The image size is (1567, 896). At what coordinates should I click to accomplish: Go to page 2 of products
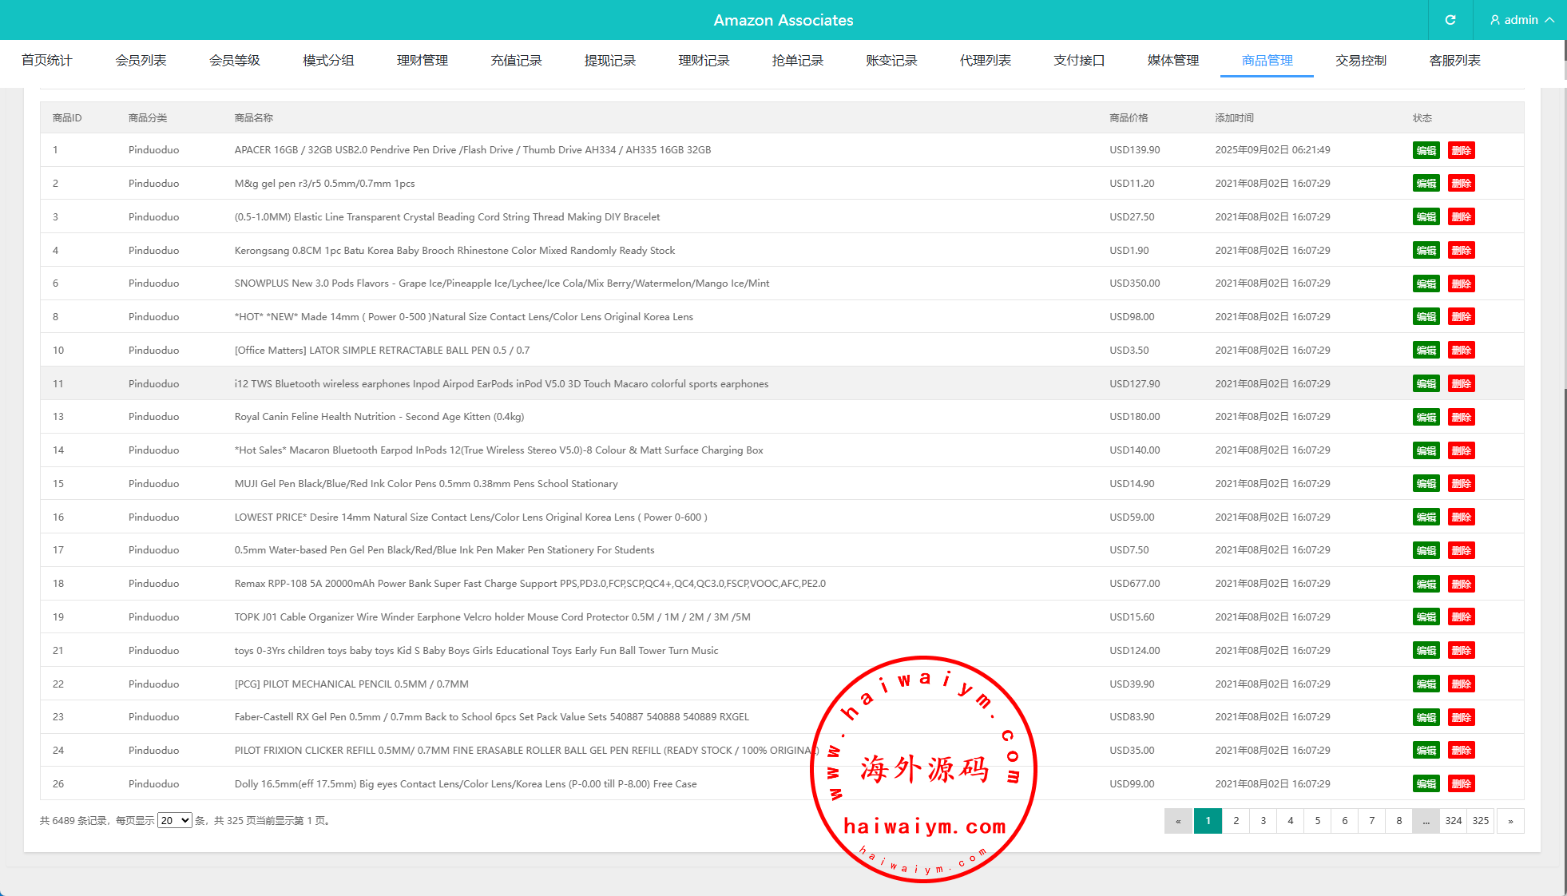[1236, 821]
